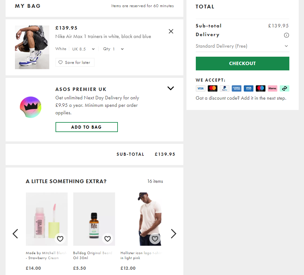304x275 pixels.
Task: Add ASOS Premier to bag
Action: point(86,127)
